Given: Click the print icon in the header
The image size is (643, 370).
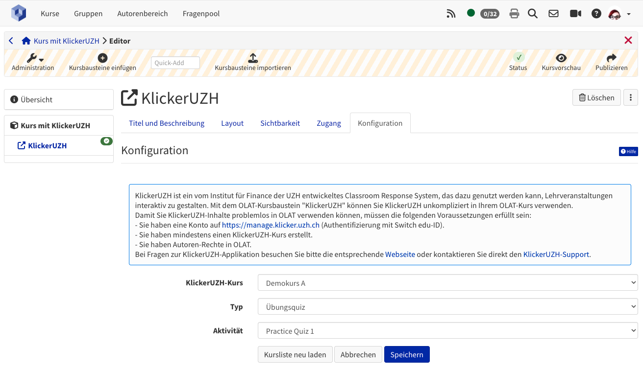Looking at the screenshot, I should pyautogui.click(x=514, y=13).
